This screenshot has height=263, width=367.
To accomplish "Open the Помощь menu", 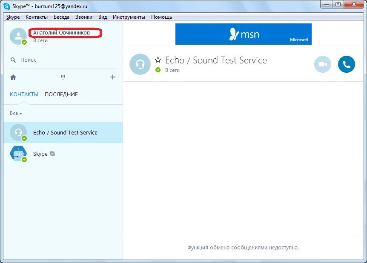I will [x=161, y=17].
